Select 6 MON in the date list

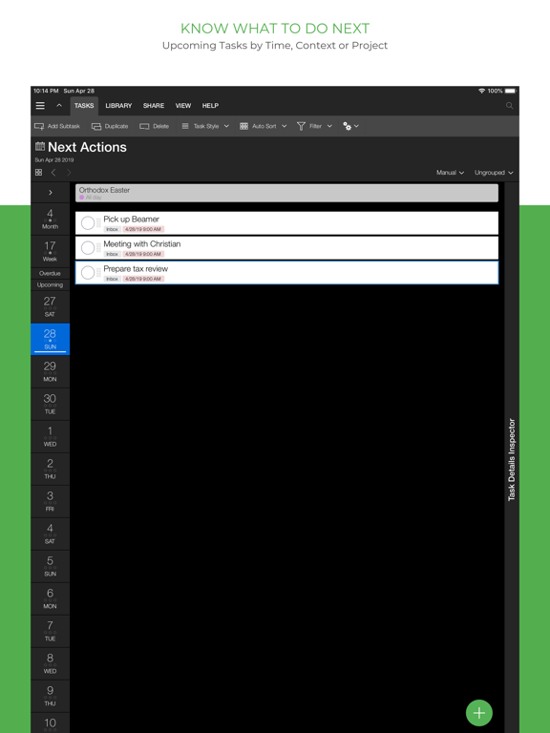coord(50,598)
